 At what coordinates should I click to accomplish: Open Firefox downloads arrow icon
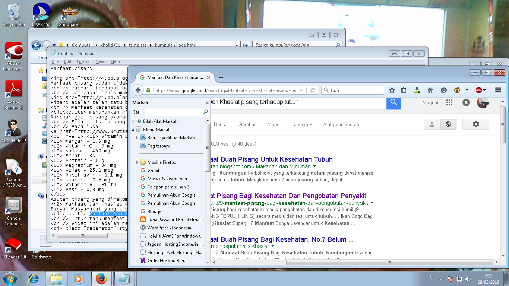pyautogui.click(x=417, y=90)
